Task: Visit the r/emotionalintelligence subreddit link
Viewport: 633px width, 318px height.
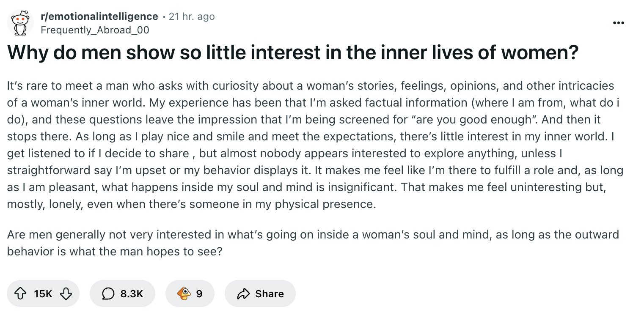Action: 99,16
